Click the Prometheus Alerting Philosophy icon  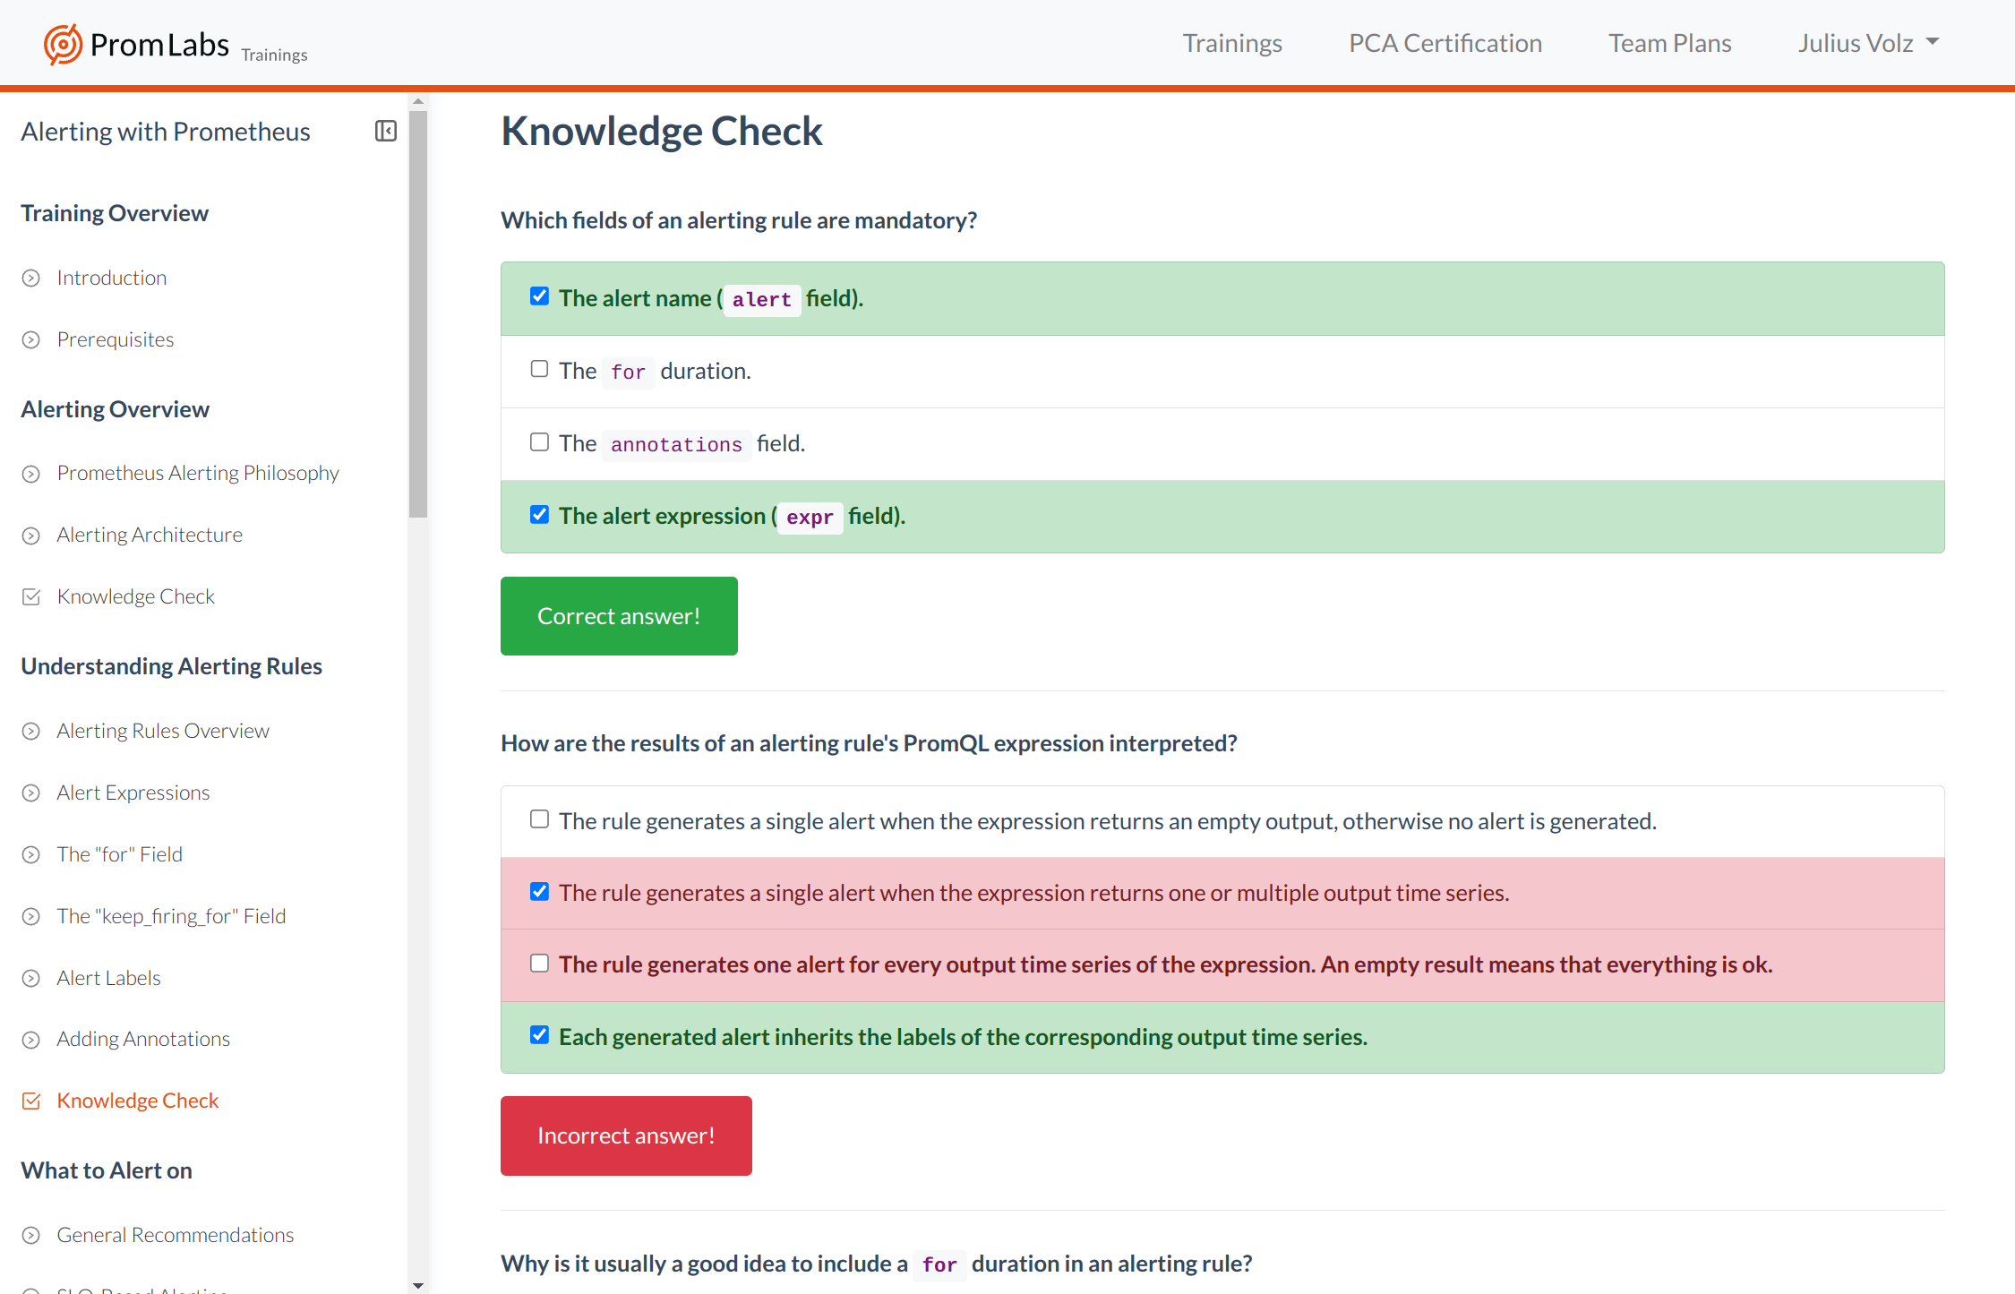32,471
